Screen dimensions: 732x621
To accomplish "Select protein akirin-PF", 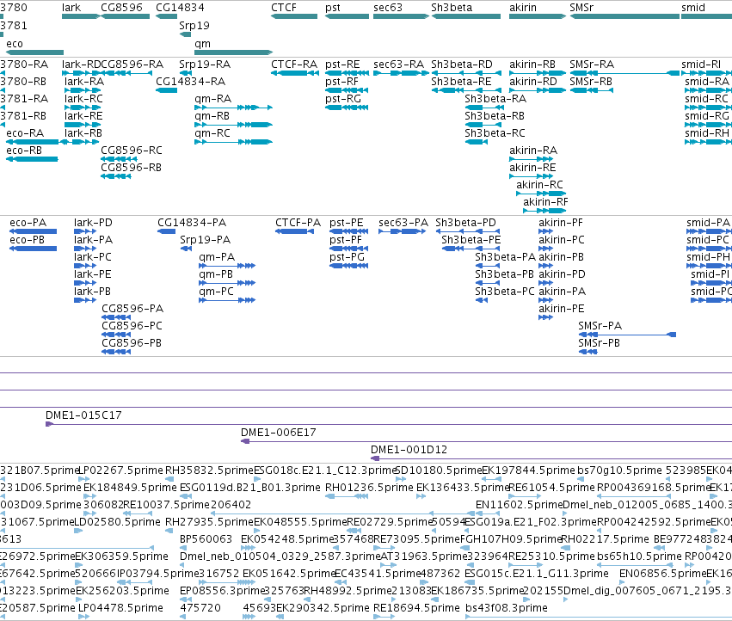I will 545,231.
